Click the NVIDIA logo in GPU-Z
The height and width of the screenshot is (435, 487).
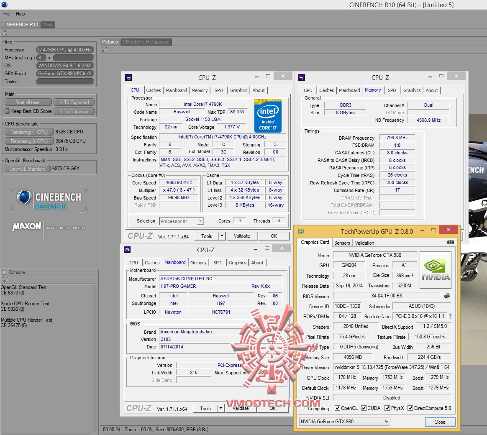tap(436, 270)
